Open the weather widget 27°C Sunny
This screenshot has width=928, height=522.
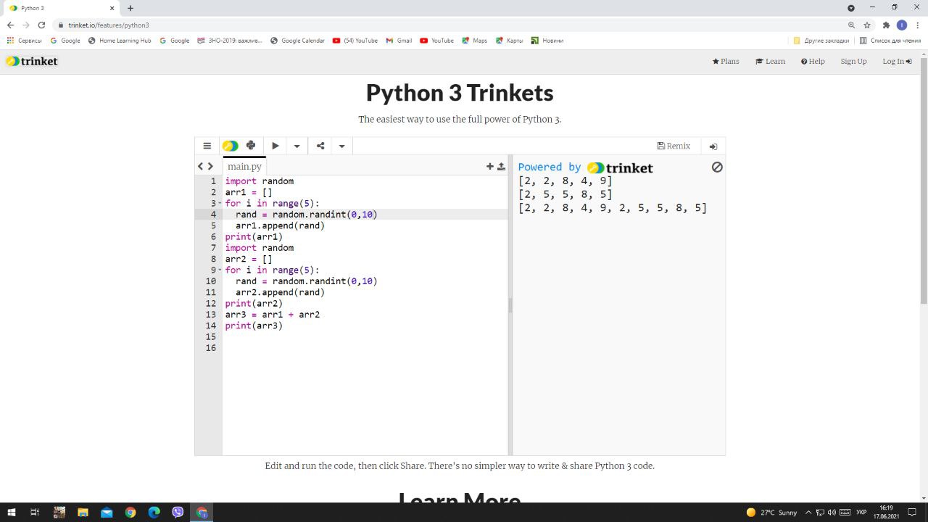click(771, 513)
